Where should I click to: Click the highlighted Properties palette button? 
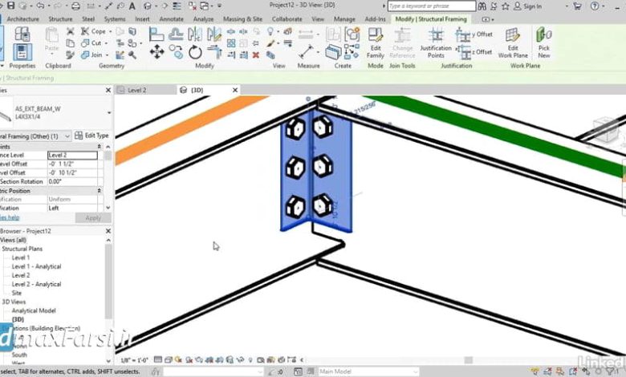(22, 52)
